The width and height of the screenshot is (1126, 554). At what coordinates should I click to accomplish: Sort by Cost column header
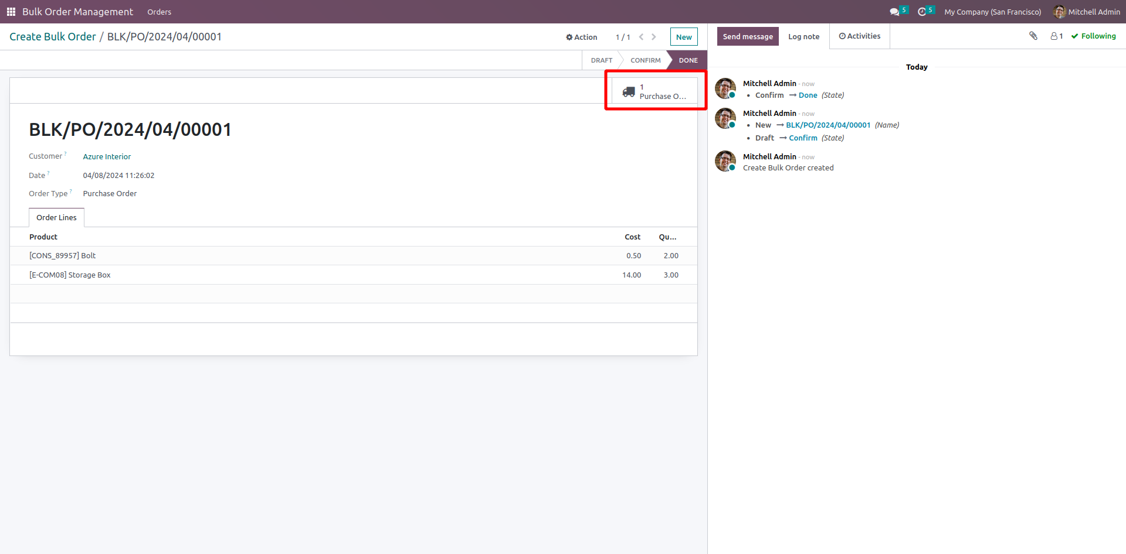coord(632,237)
